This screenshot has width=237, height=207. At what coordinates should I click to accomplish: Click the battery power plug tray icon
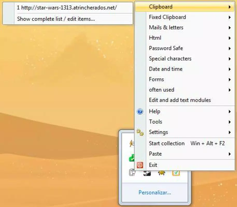pos(132,173)
